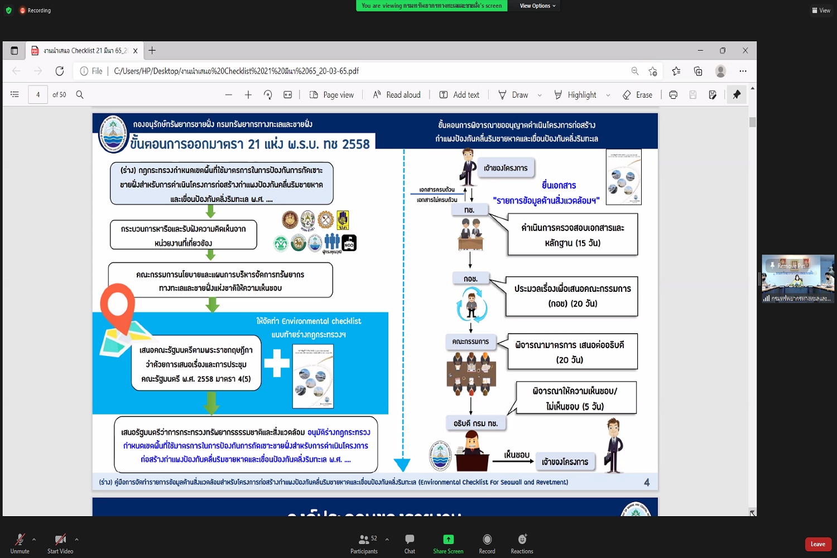837x558 pixels.
Task: Start Read aloud
Action: tap(397, 95)
